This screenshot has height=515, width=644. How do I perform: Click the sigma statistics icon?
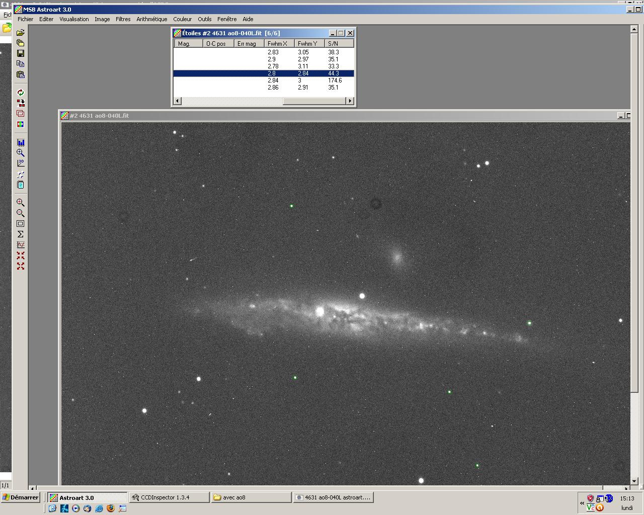(x=21, y=234)
